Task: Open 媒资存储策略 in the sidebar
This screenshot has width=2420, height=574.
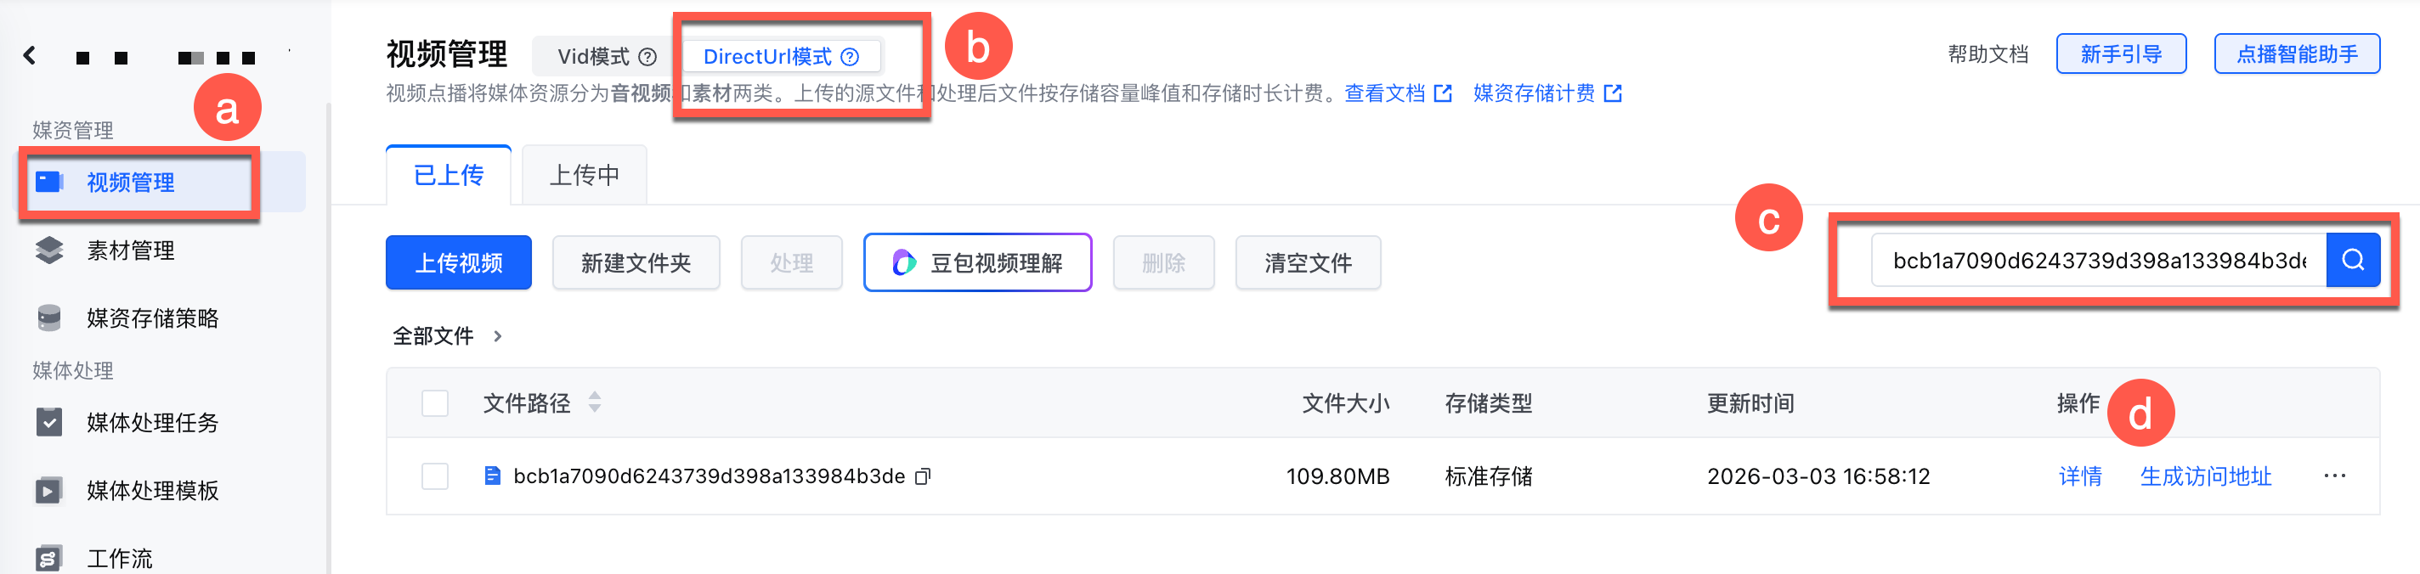Action: click(152, 318)
